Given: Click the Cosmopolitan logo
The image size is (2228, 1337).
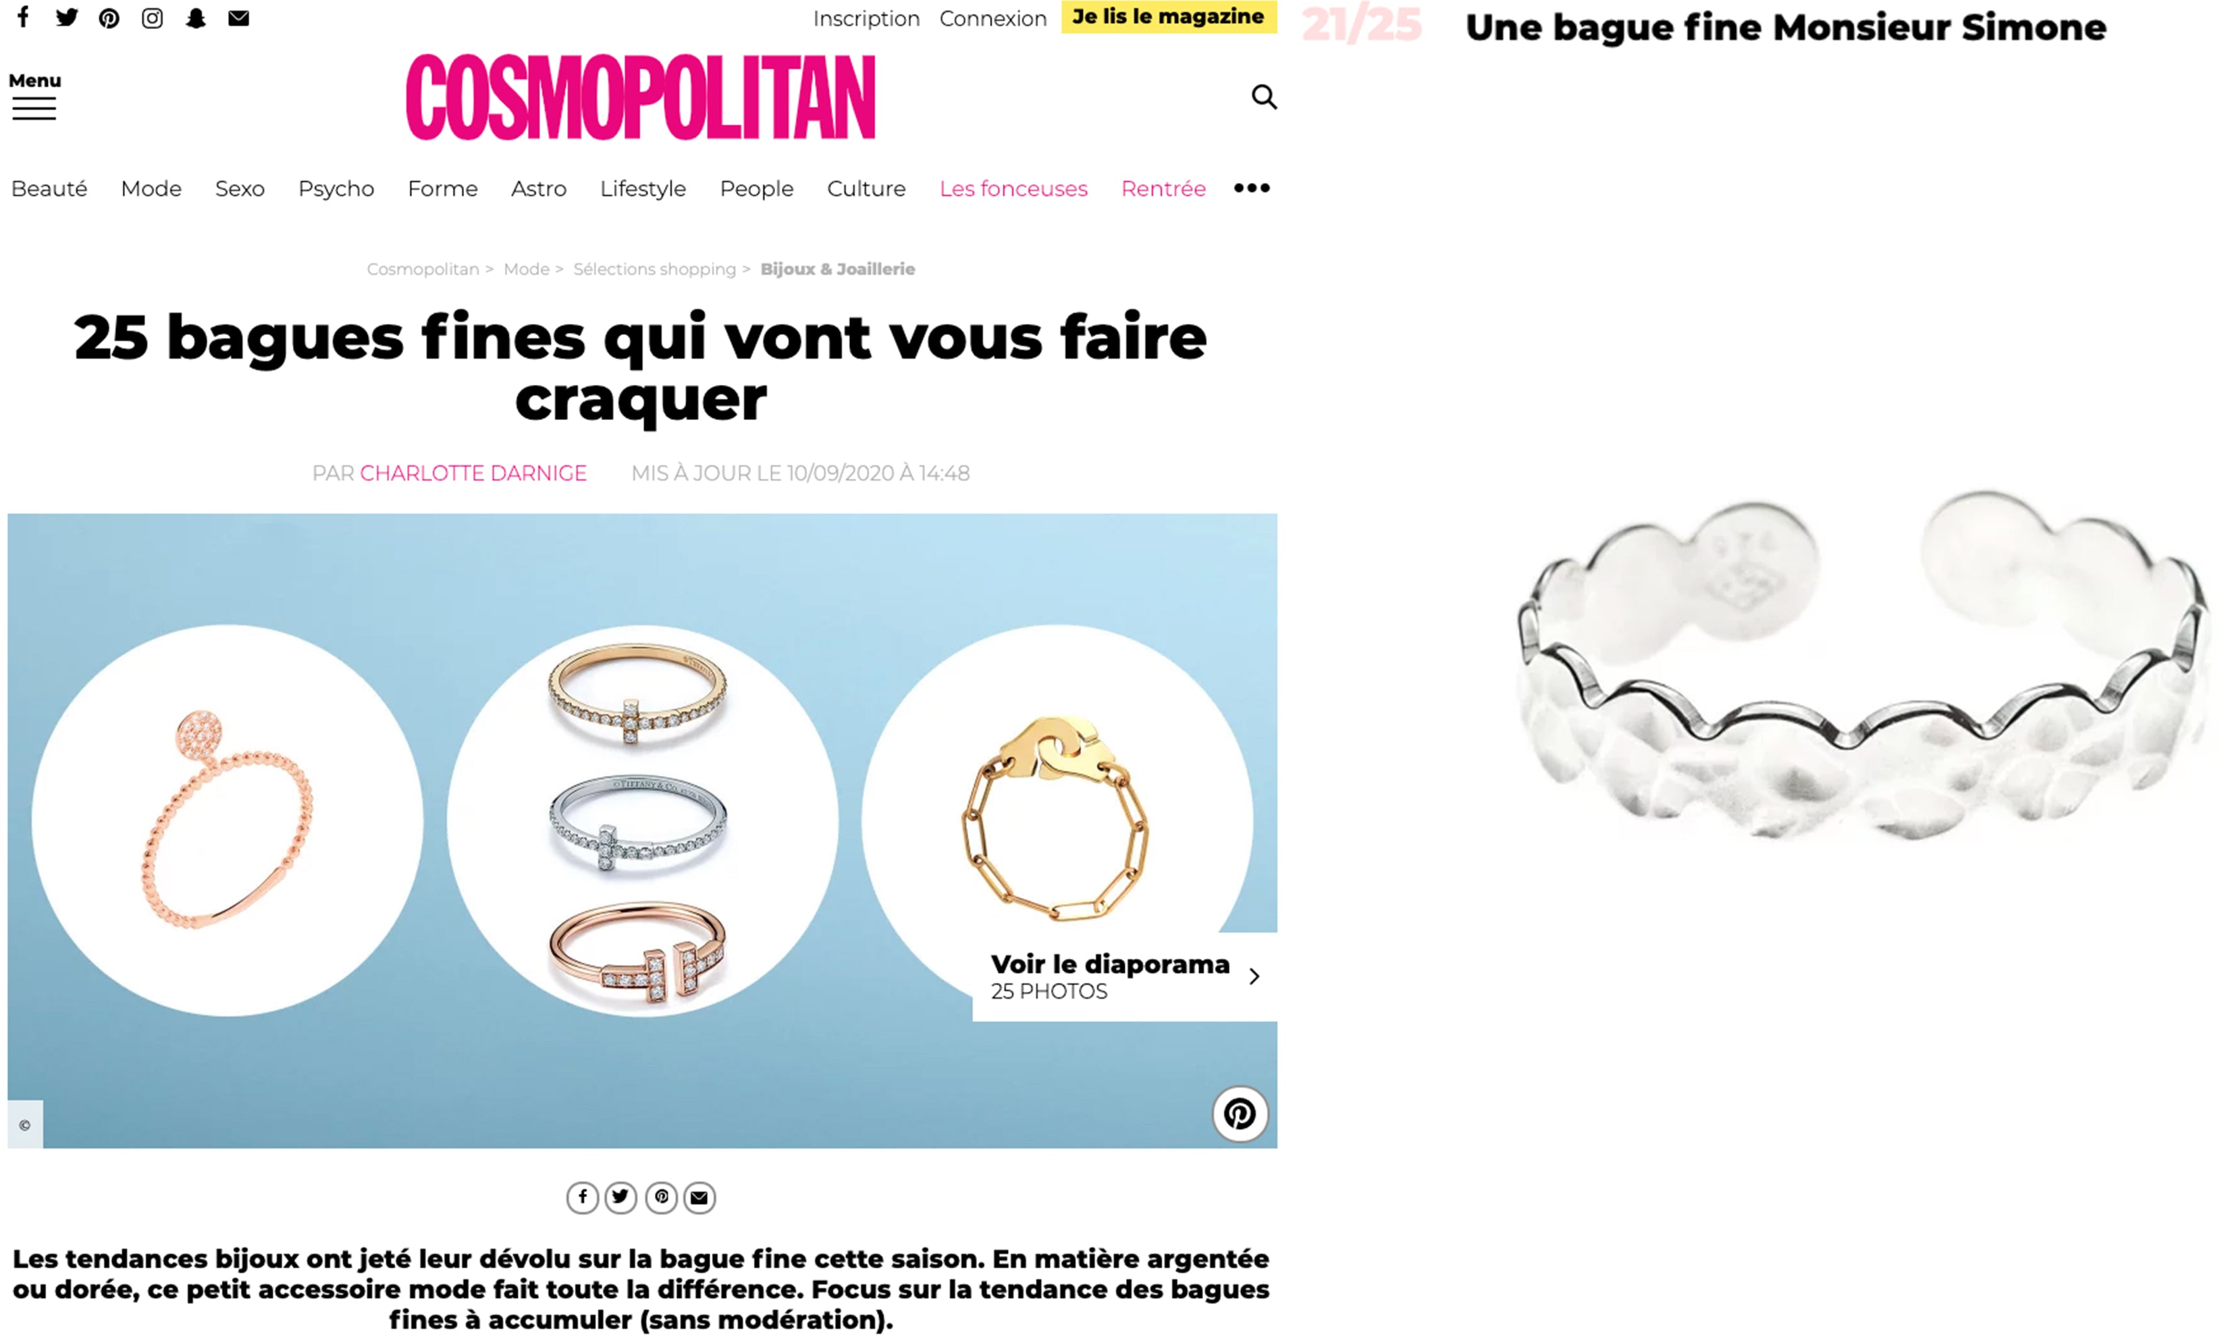Looking at the screenshot, I should tap(640, 97).
